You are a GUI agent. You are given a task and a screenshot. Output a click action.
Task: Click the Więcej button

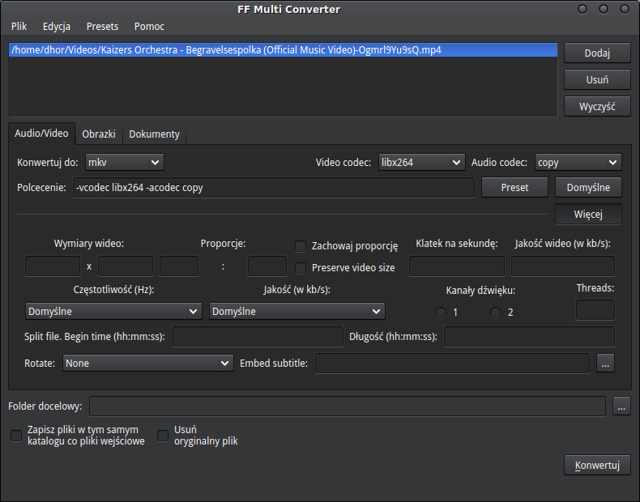point(588,214)
